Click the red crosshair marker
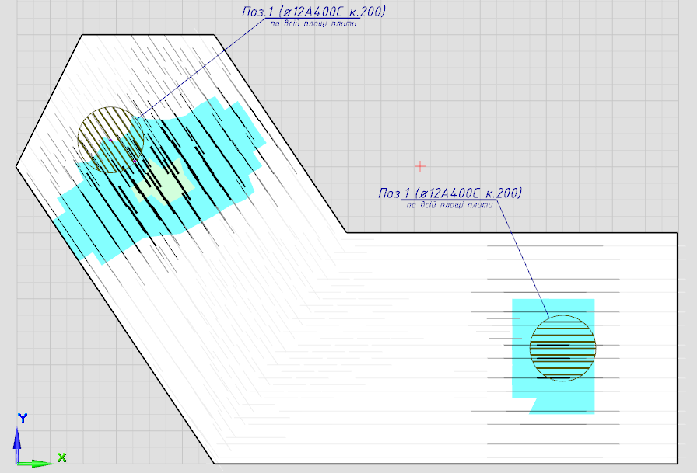Viewport: 697px width, 473px height. [x=420, y=165]
